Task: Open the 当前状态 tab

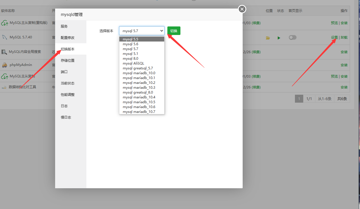Action: tap(71, 83)
